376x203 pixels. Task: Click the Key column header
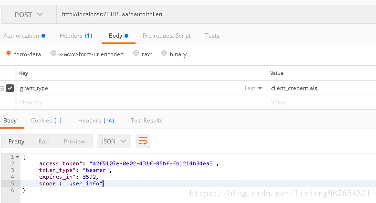23,73
